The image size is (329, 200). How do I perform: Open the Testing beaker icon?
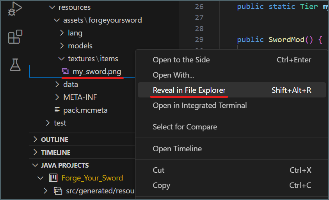tap(15, 65)
